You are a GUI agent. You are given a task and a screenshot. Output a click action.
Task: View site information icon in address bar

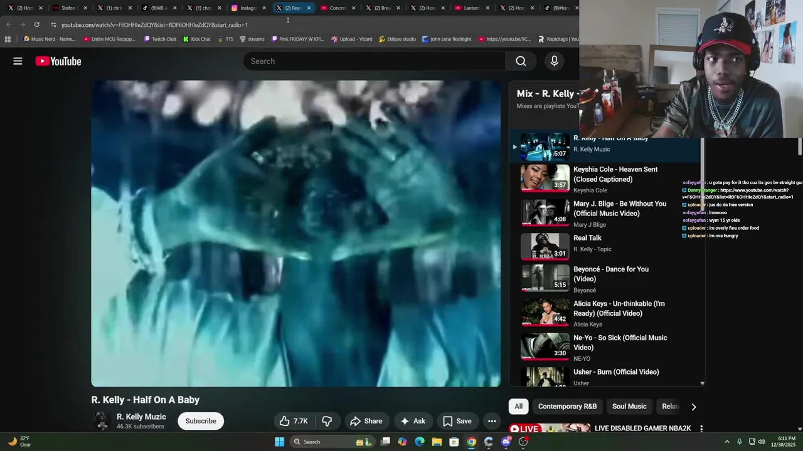coord(53,24)
